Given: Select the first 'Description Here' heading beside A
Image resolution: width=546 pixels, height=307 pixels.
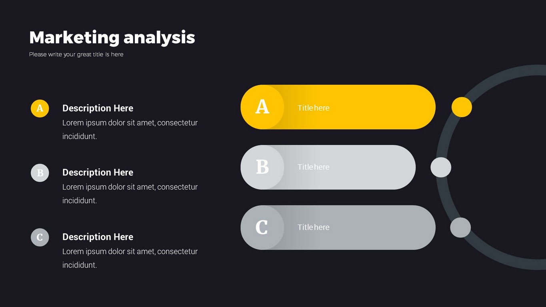Looking at the screenshot, I should [x=98, y=108].
